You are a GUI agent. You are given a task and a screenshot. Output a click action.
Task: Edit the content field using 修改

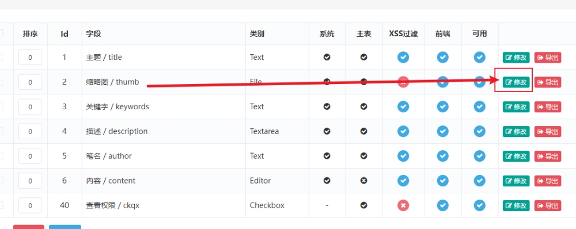[516, 181]
